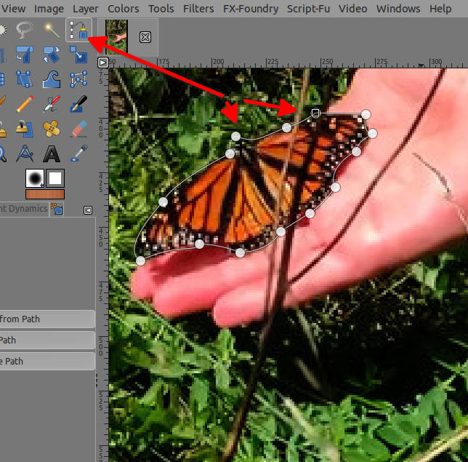Select transform tool with round corner handles
This screenshot has height=462, width=468.
pyautogui.click(x=24, y=79)
